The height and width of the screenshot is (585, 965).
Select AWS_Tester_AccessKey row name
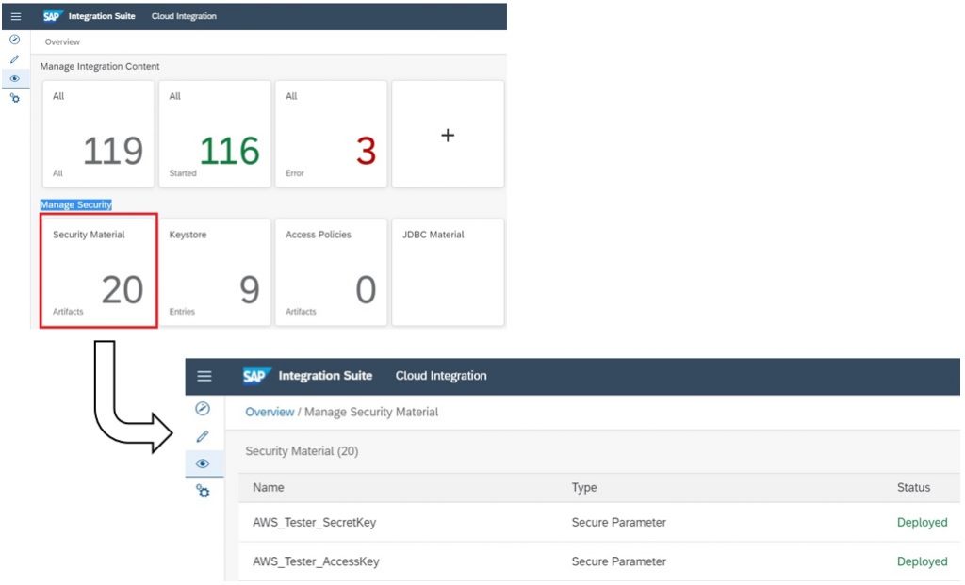pyautogui.click(x=316, y=561)
